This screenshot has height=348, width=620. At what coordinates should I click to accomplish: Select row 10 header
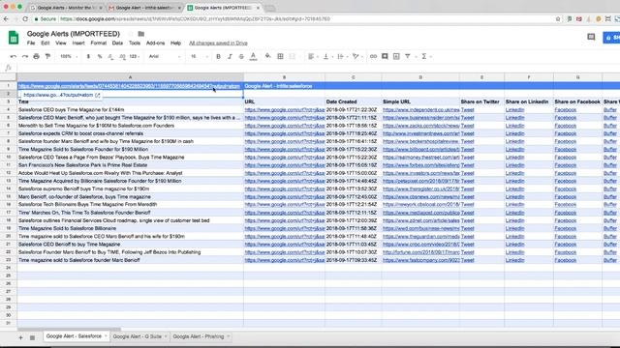[x=9, y=157]
